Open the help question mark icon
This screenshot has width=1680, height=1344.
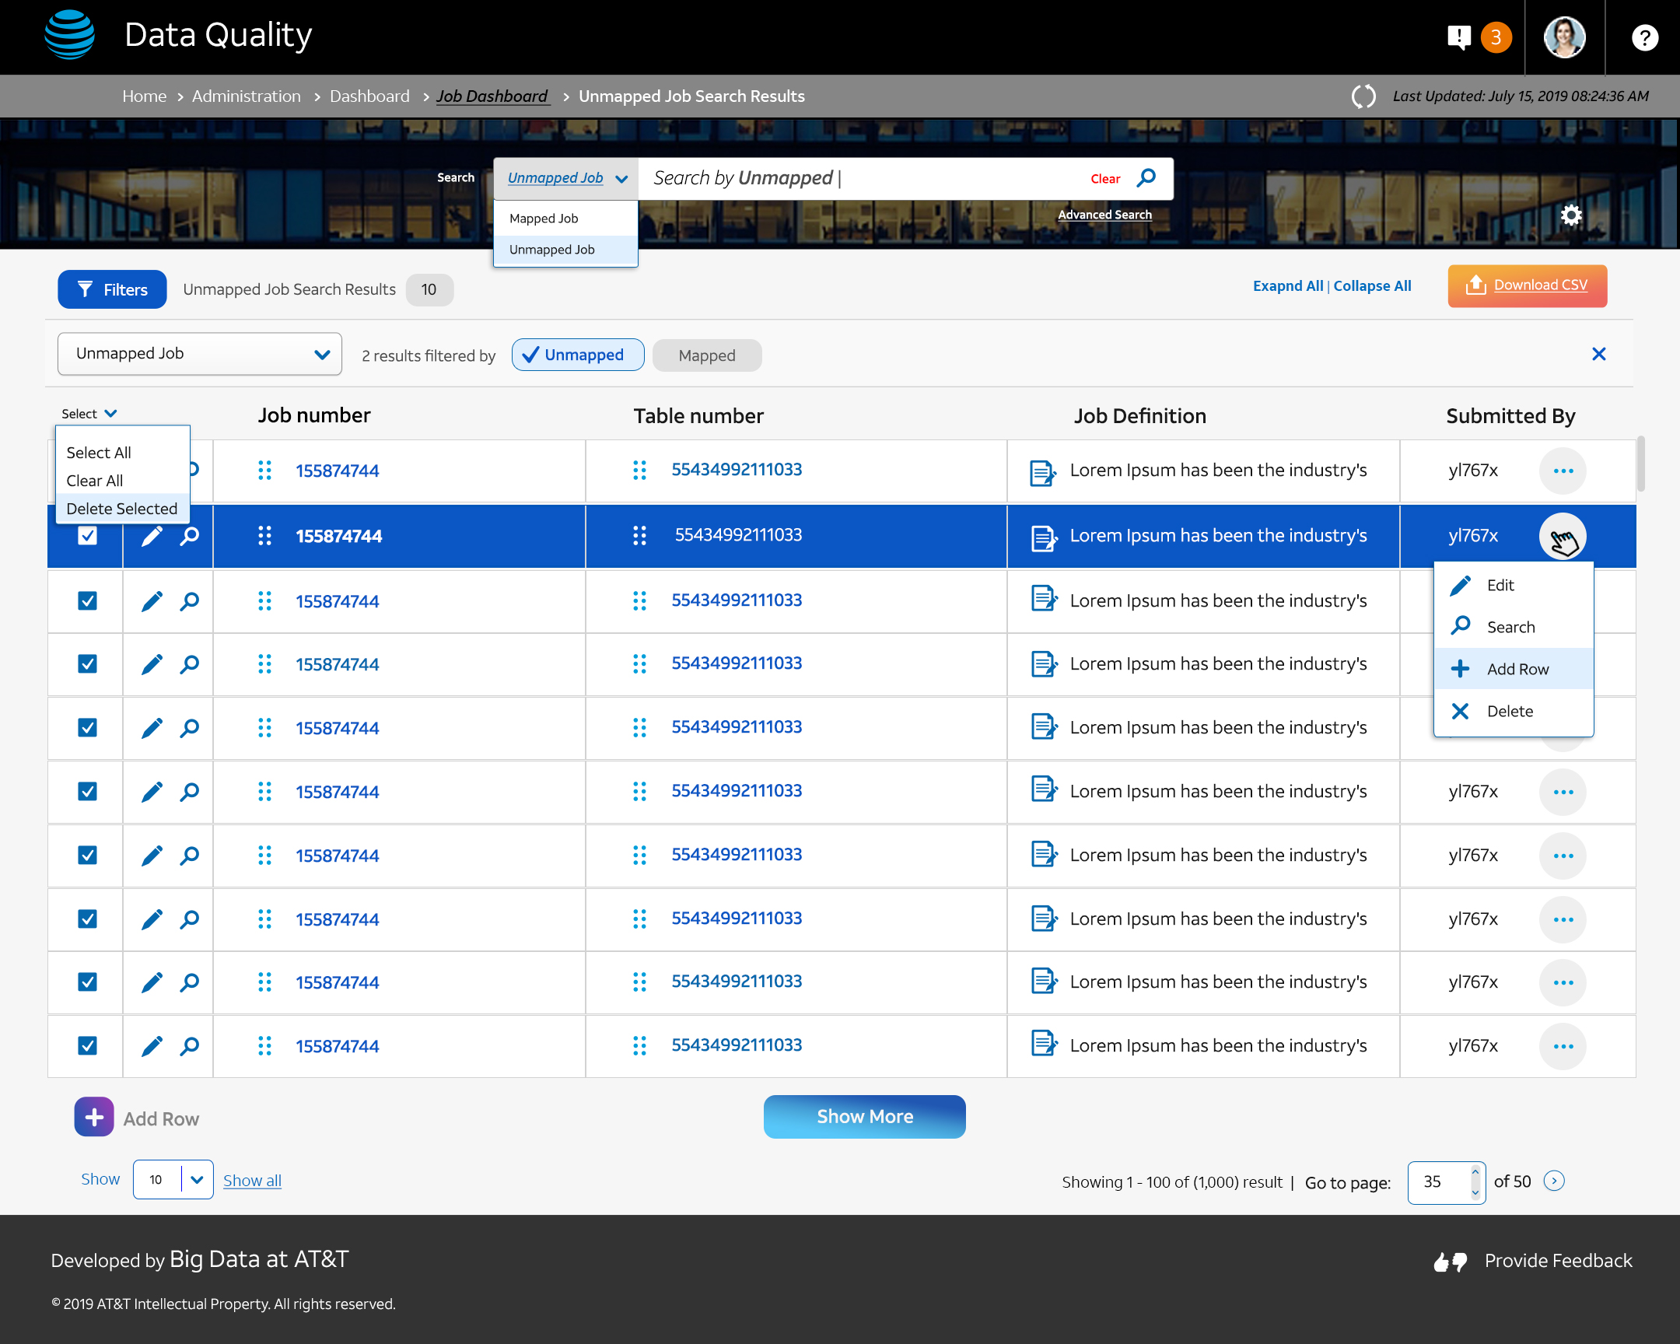pyautogui.click(x=1644, y=37)
